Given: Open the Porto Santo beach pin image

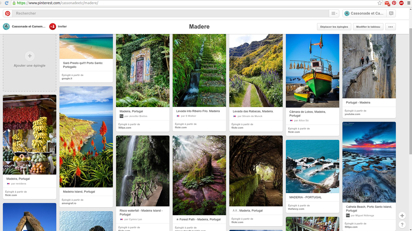Looking at the screenshot, I should (x=86, y=46).
